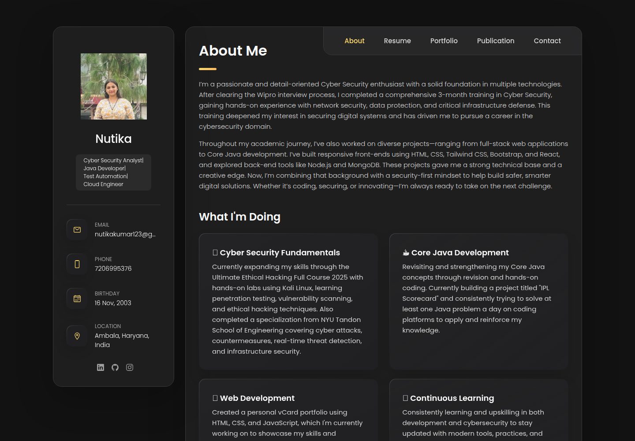
Task: Click the Cloud Engineer role line
Action: (104, 184)
